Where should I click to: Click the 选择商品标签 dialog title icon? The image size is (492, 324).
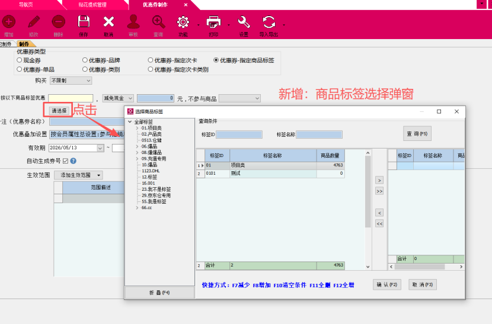click(130, 111)
